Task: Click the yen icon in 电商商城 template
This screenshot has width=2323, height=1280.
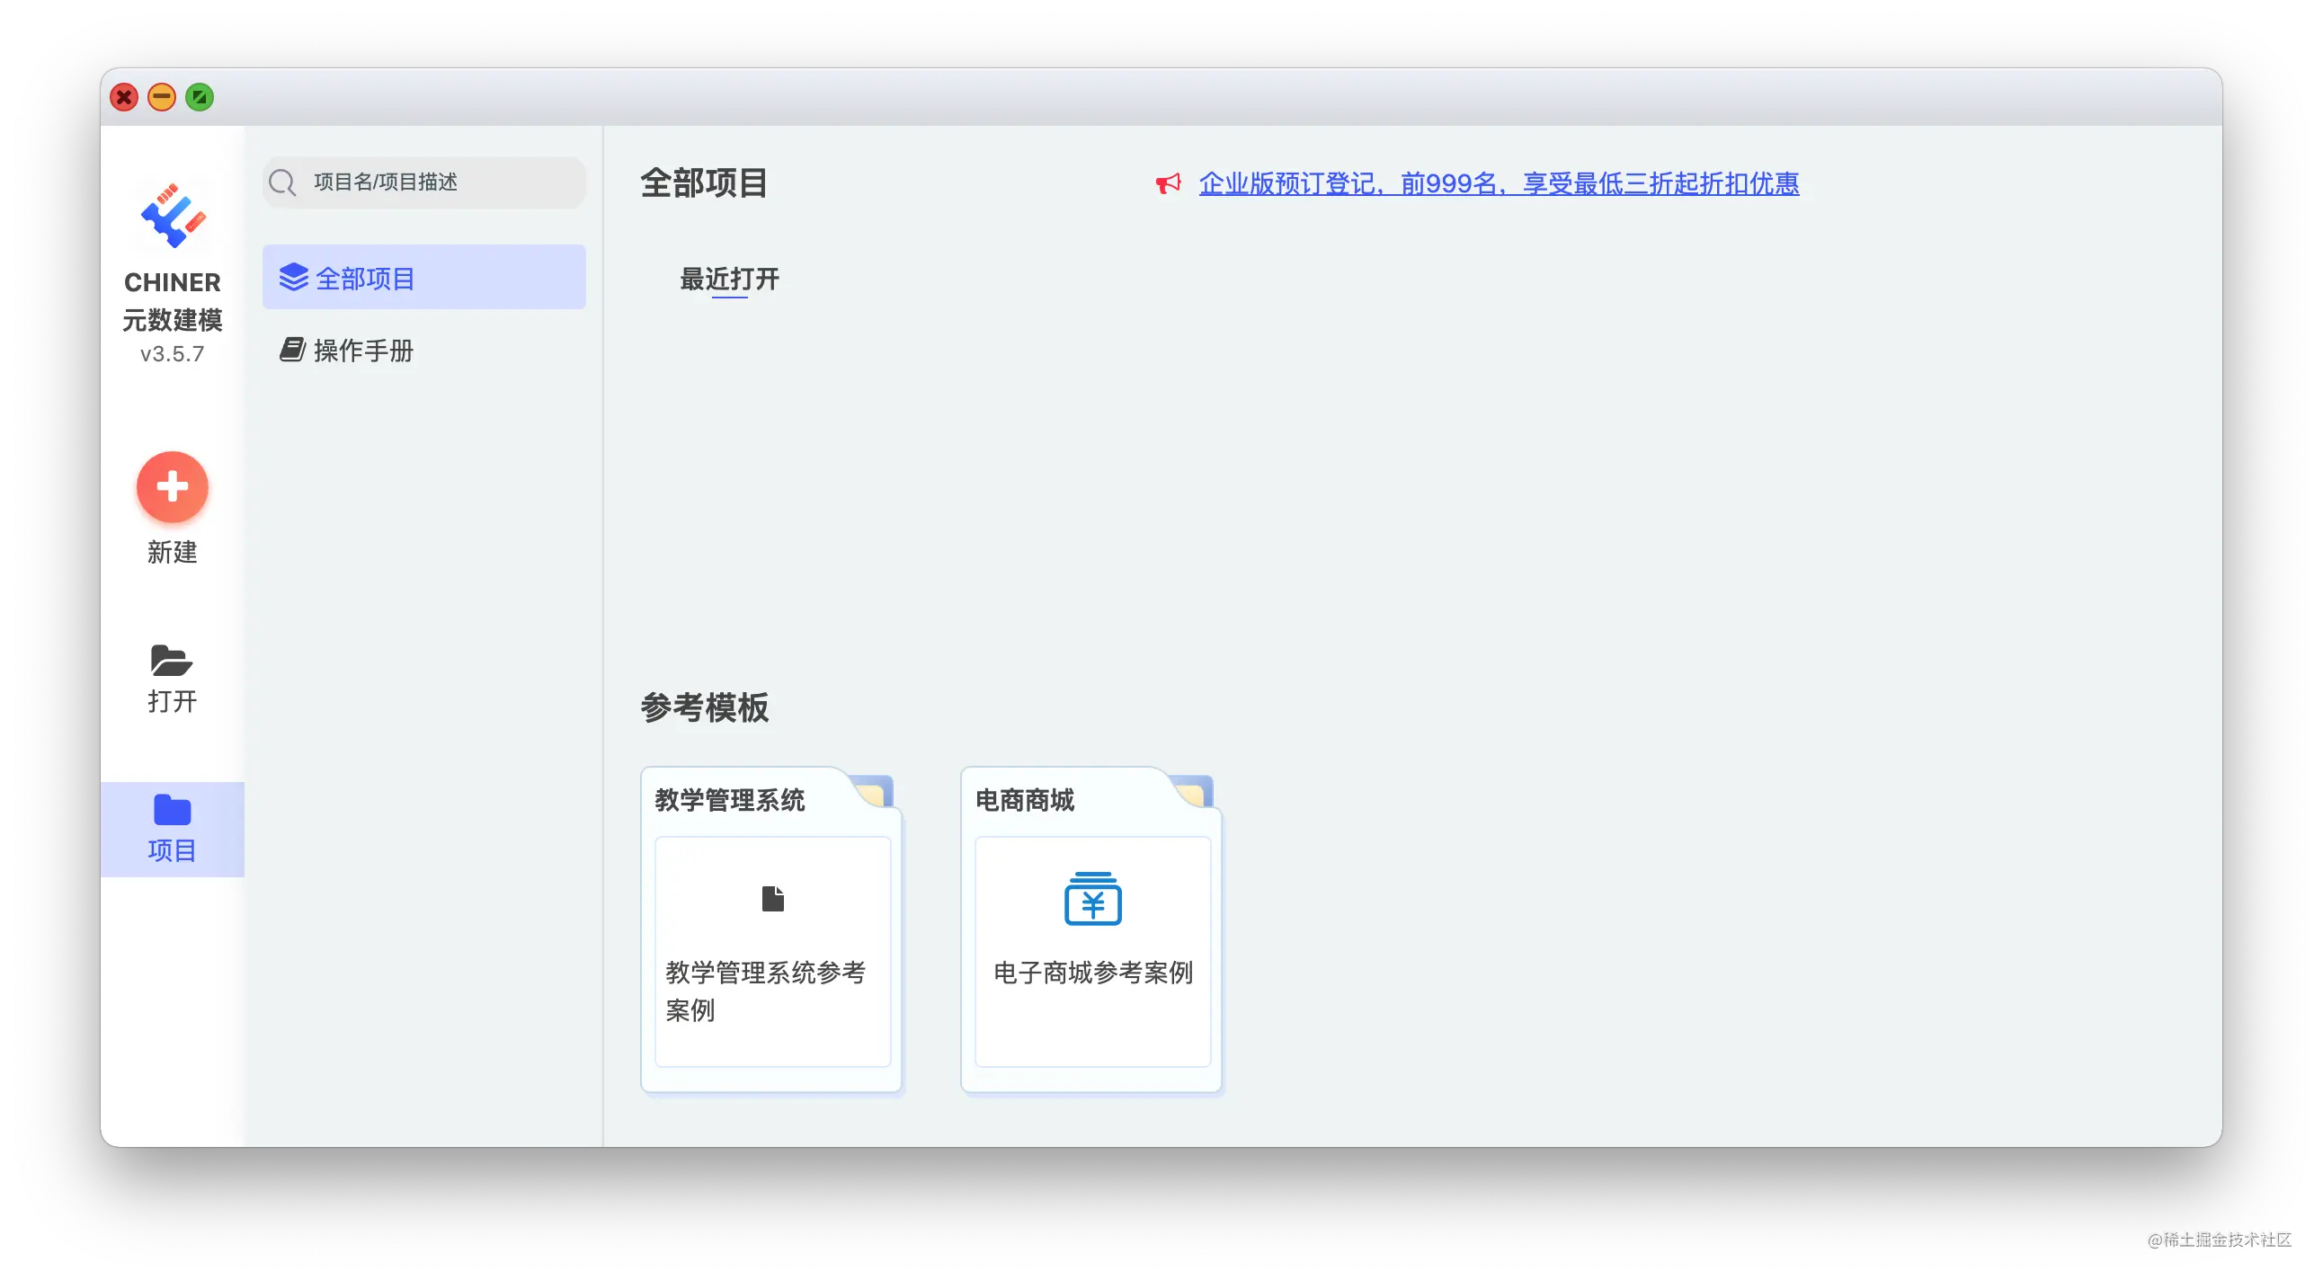Action: [1092, 899]
